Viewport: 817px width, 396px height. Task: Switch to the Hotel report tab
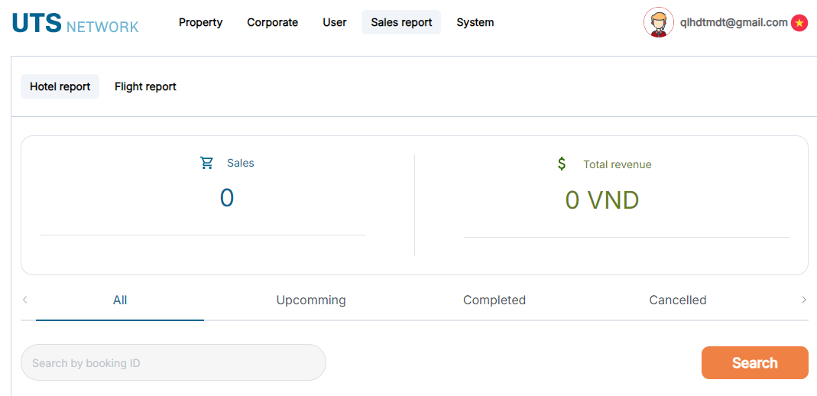(x=60, y=86)
